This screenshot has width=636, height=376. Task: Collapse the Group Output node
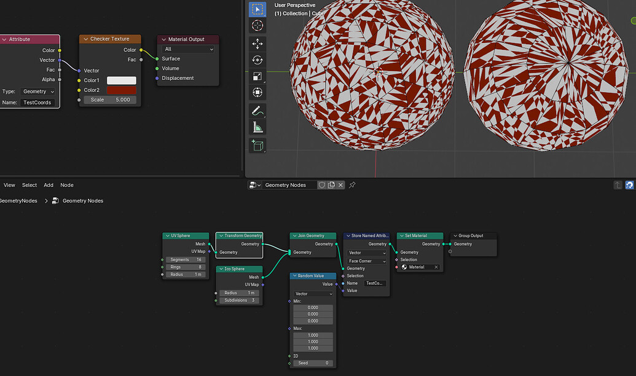(455, 236)
